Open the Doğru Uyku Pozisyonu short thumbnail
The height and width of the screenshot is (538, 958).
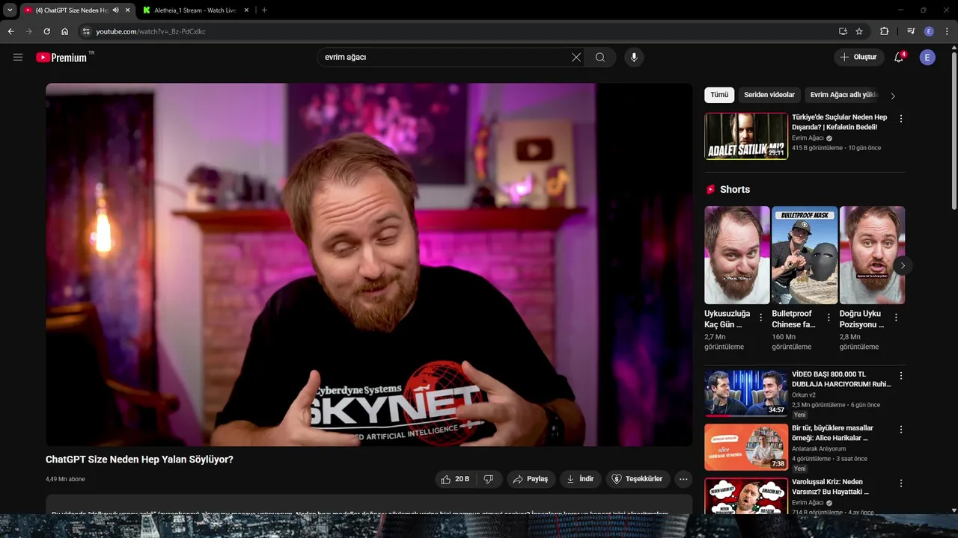pos(872,255)
